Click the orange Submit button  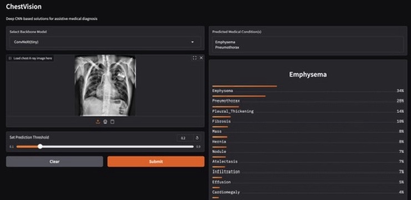coord(156,162)
